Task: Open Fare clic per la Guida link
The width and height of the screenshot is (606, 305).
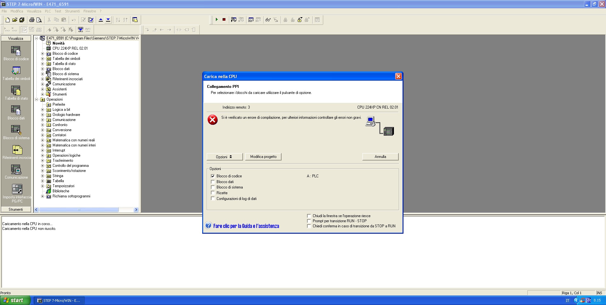Action: point(246,226)
